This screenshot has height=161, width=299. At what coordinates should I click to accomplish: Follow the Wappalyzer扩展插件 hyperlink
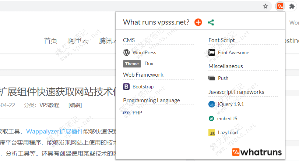(55, 131)
